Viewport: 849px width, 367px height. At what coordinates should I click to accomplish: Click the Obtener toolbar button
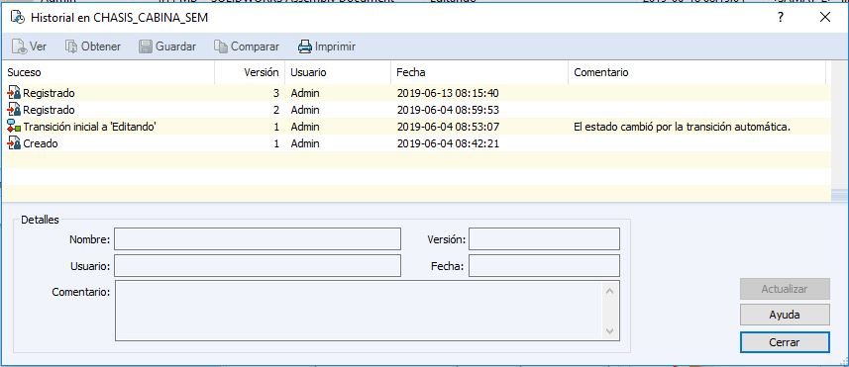point(92,46)
